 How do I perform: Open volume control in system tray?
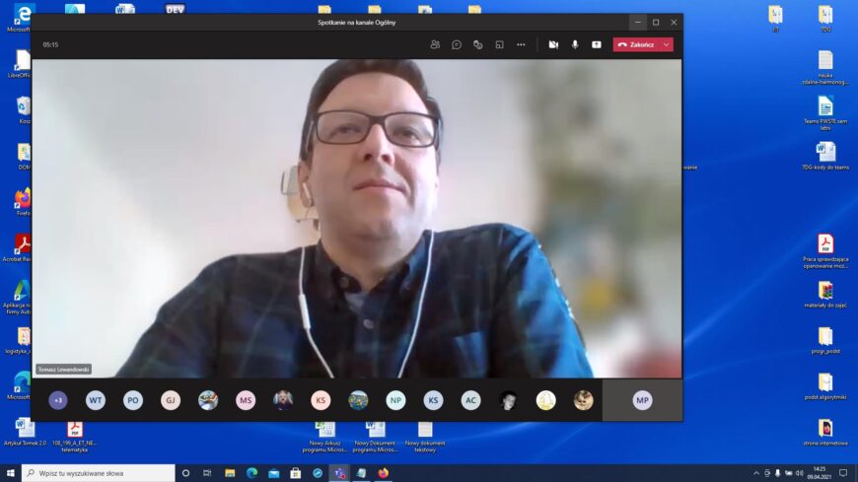(800, 473)
